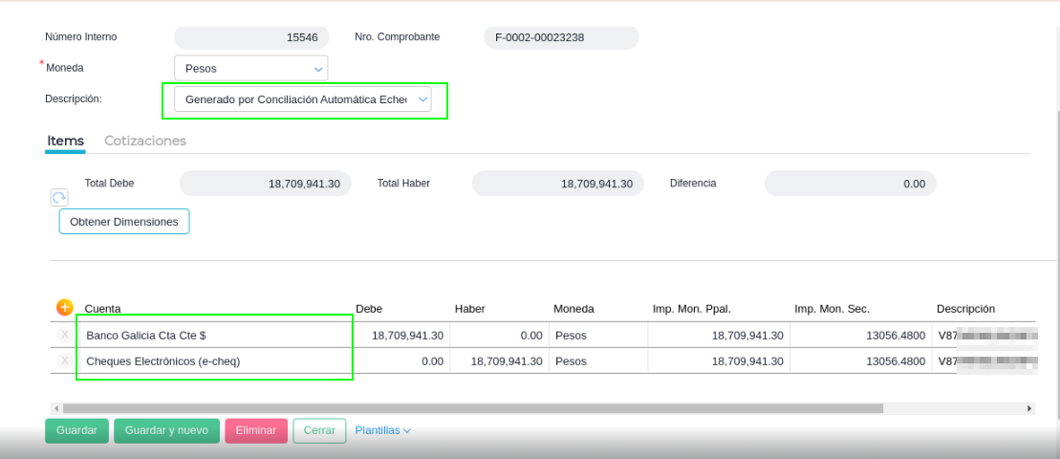The image size is (1060, 459).
Task: Click the refresh totals icon
Action: (59, 197)
